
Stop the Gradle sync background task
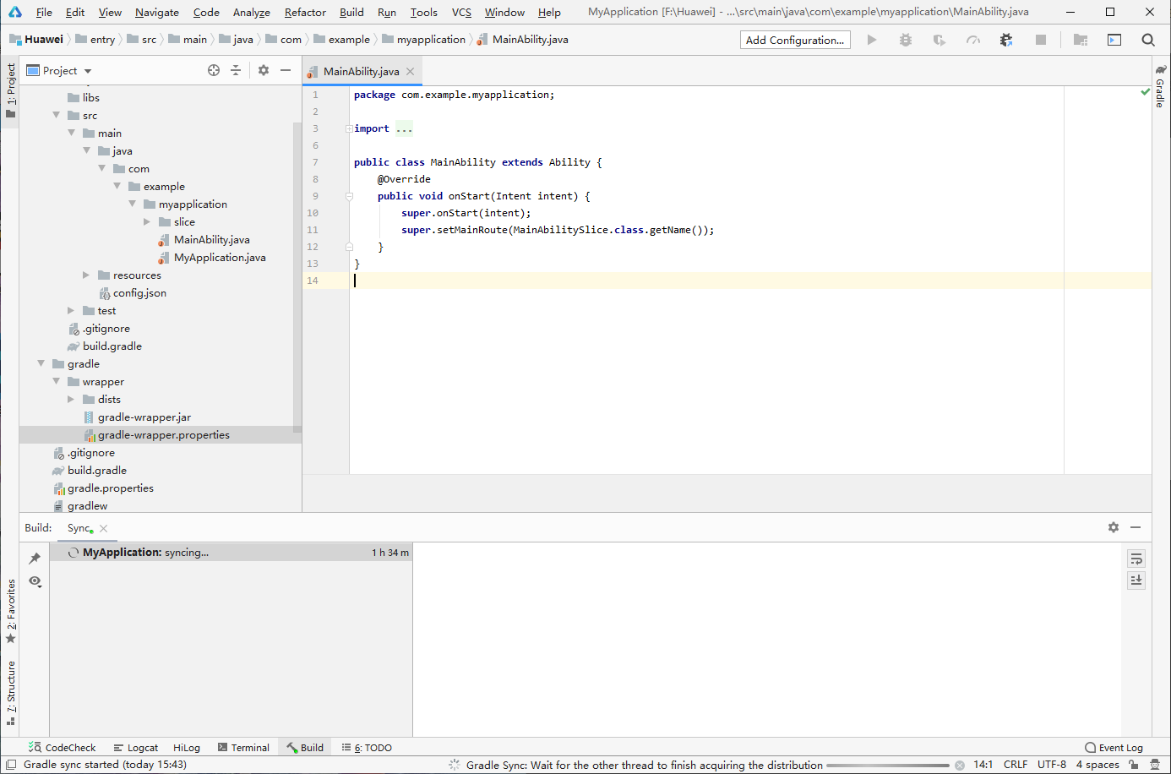tap(960, 766)
